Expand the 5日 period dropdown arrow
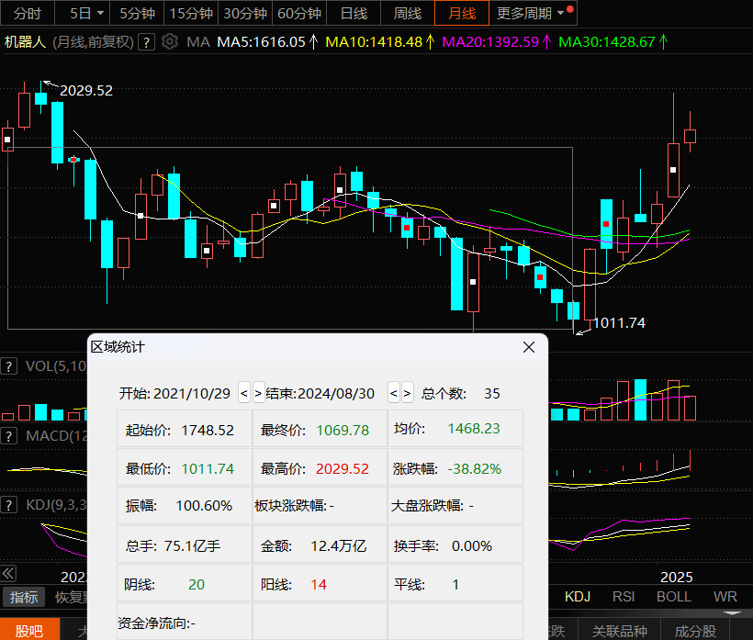753x640 pixels. coord(99,14)
